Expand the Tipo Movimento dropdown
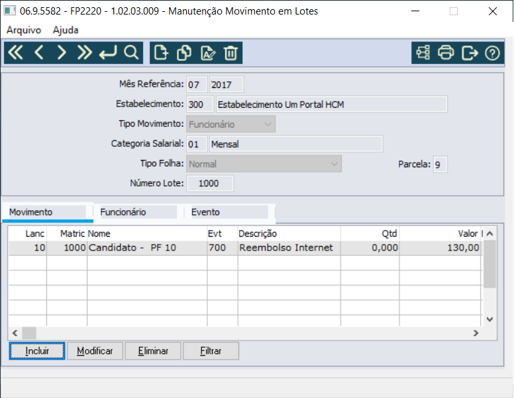The image size is (514, 398). tap(231, 124)
